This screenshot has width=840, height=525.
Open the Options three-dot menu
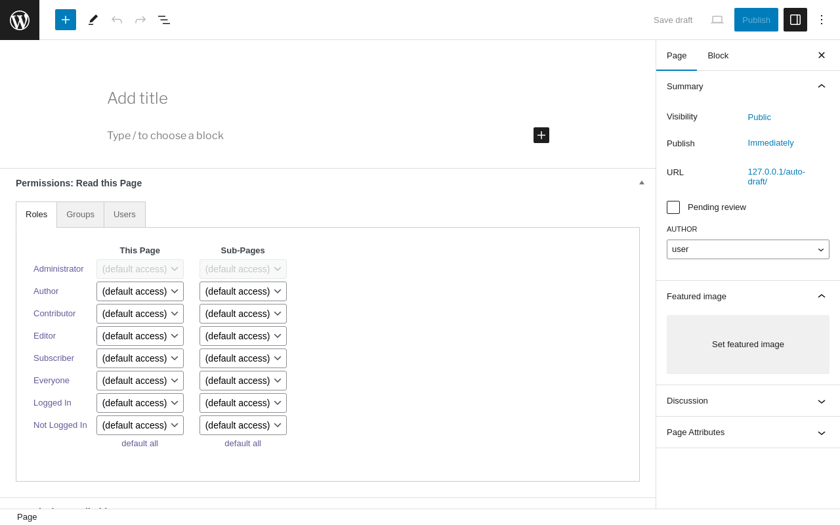[822, 20]
